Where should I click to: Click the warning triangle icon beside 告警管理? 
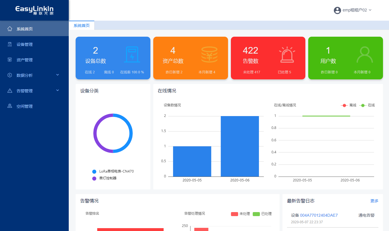click(10, 91)
